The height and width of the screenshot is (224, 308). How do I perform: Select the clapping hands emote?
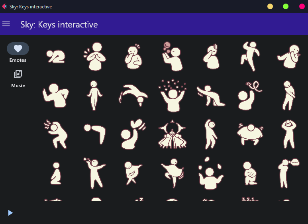(95, 56)
